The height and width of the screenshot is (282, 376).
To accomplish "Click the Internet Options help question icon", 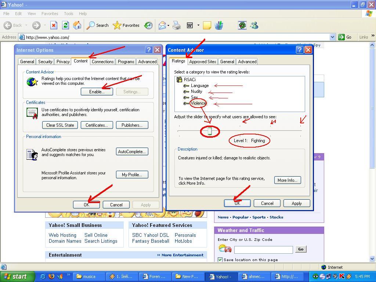I will coord(149,50).
